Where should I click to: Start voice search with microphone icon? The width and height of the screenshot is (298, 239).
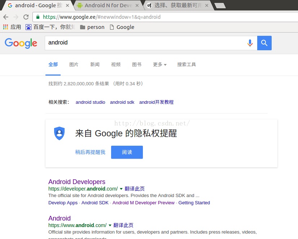tap(250, 43)
